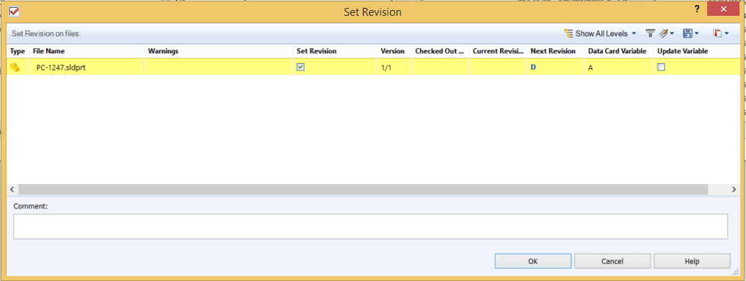Click the horizontal scrollbar right arrow
Image resolution: width=746 pixels, height=281 pixels.
coord(734,189)
